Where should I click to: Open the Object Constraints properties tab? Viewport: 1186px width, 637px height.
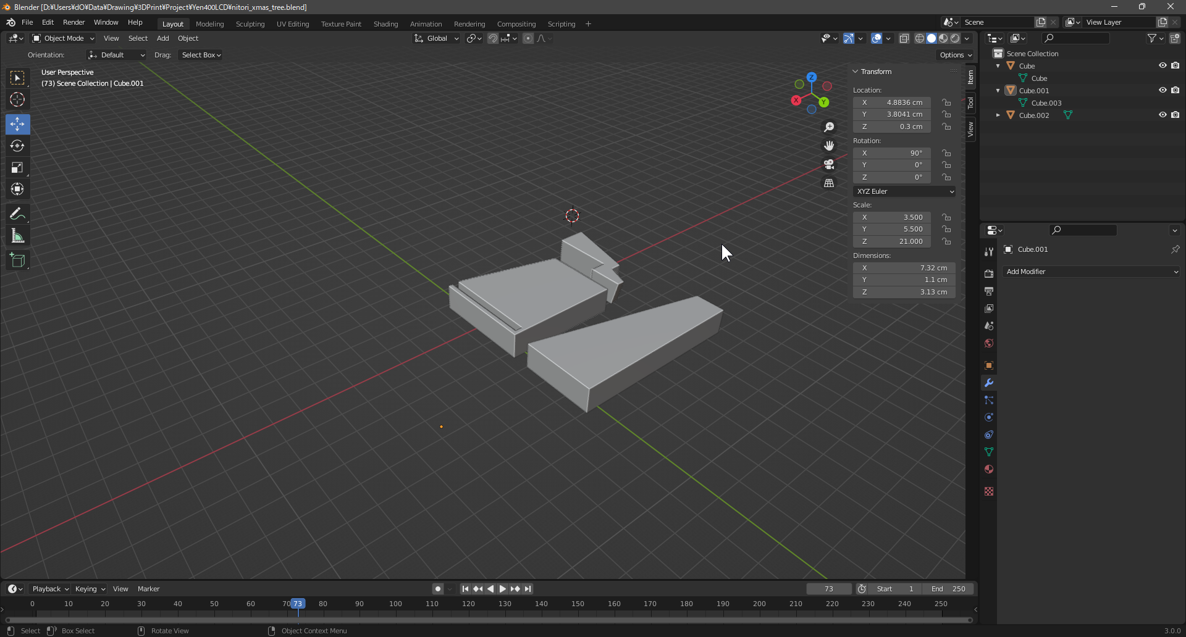pos(989,435)
